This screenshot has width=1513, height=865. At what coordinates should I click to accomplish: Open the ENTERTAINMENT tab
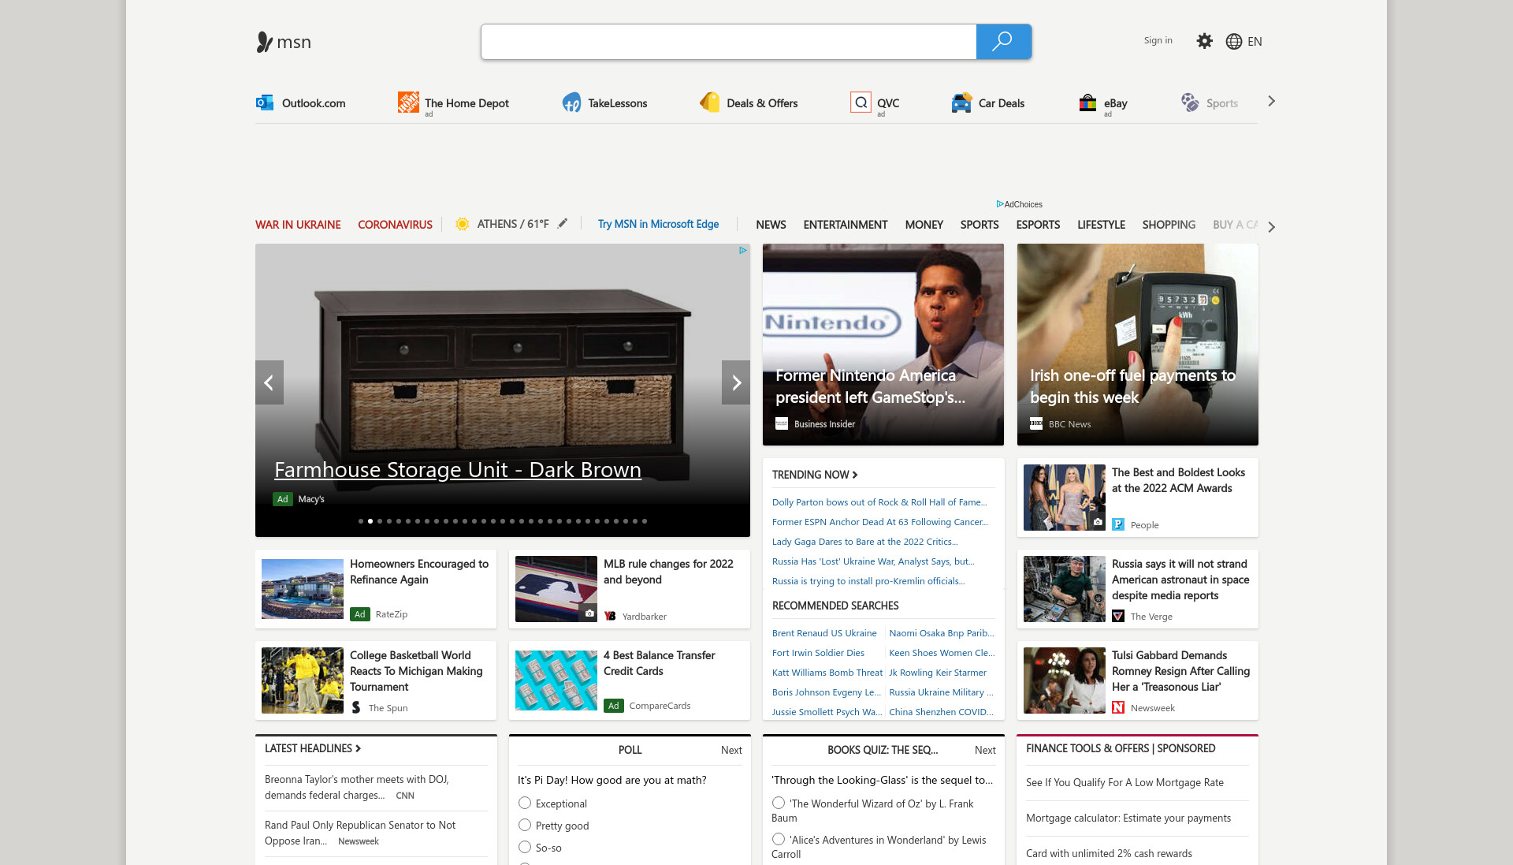846,225
